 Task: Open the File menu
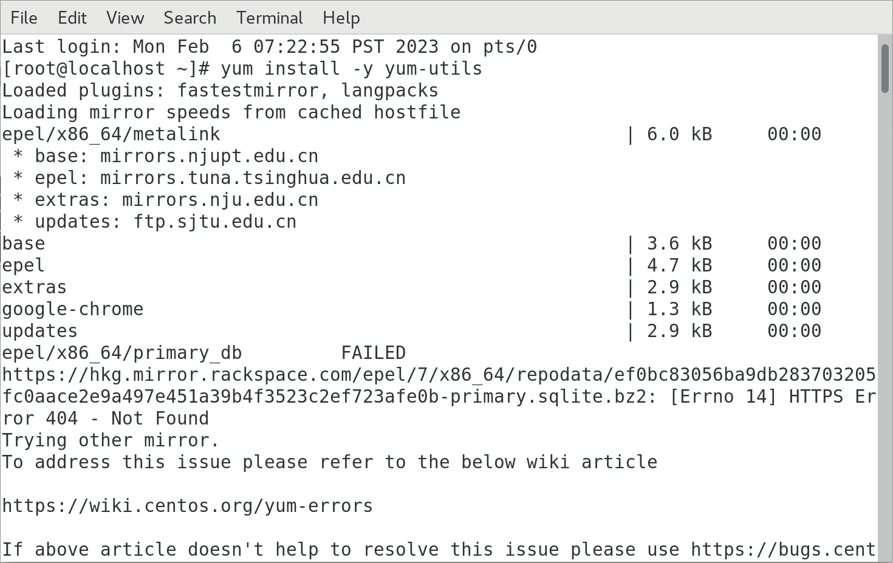click(x=24, y=18)
